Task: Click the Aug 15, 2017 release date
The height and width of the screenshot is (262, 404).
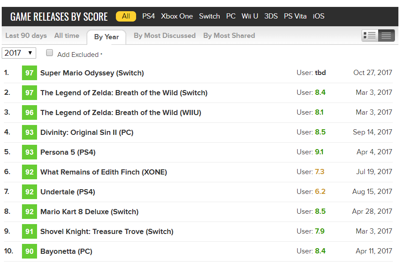Action: coord(372,192)
